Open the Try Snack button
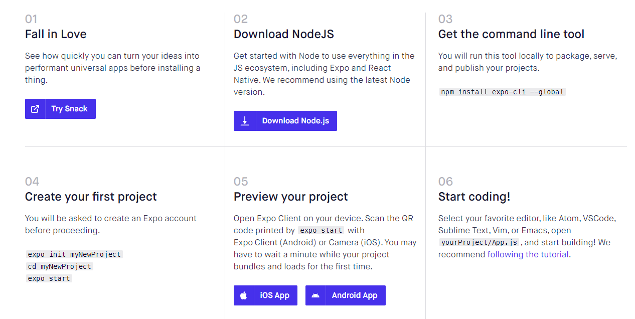This screenshot has height=319, width=635. (60, 109)
